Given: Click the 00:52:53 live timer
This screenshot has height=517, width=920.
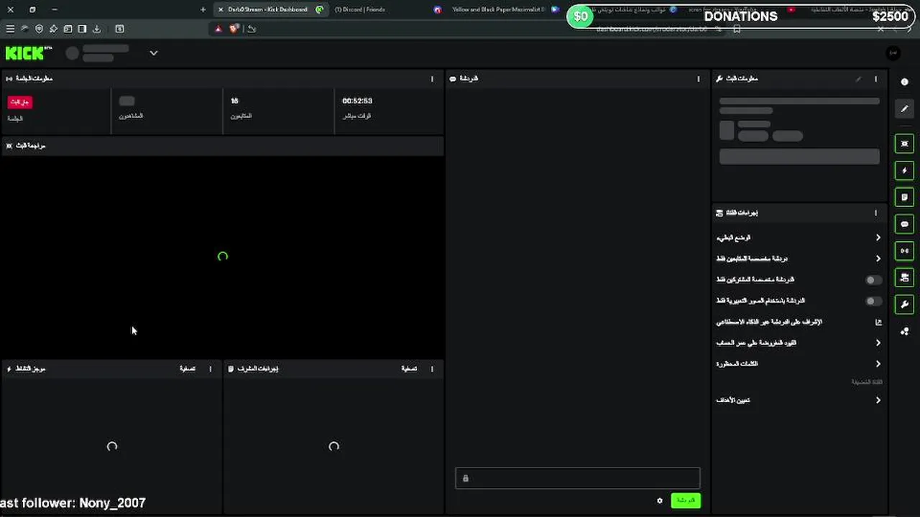Looking at the screenshot, I should point(357,101).
